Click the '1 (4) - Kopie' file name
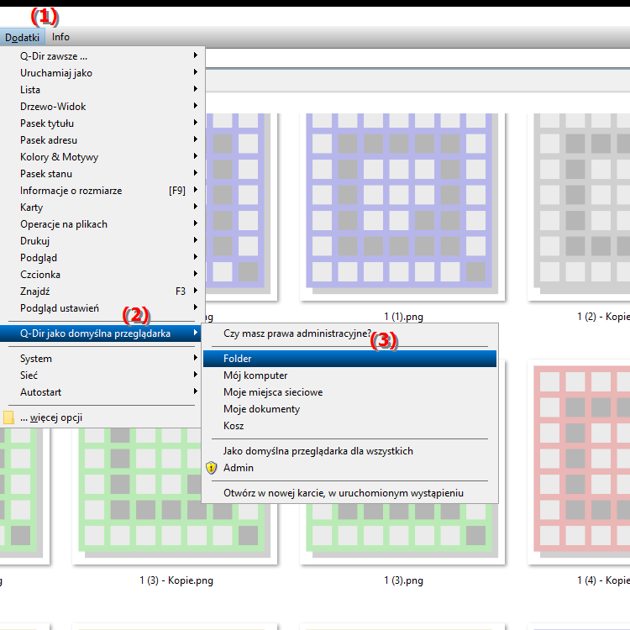This screenshot has height=630, width=630. pyautogui.click(x=603, y=580)
